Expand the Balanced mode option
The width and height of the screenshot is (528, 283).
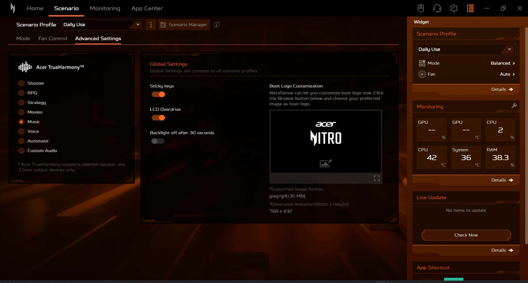pos(503,63)
